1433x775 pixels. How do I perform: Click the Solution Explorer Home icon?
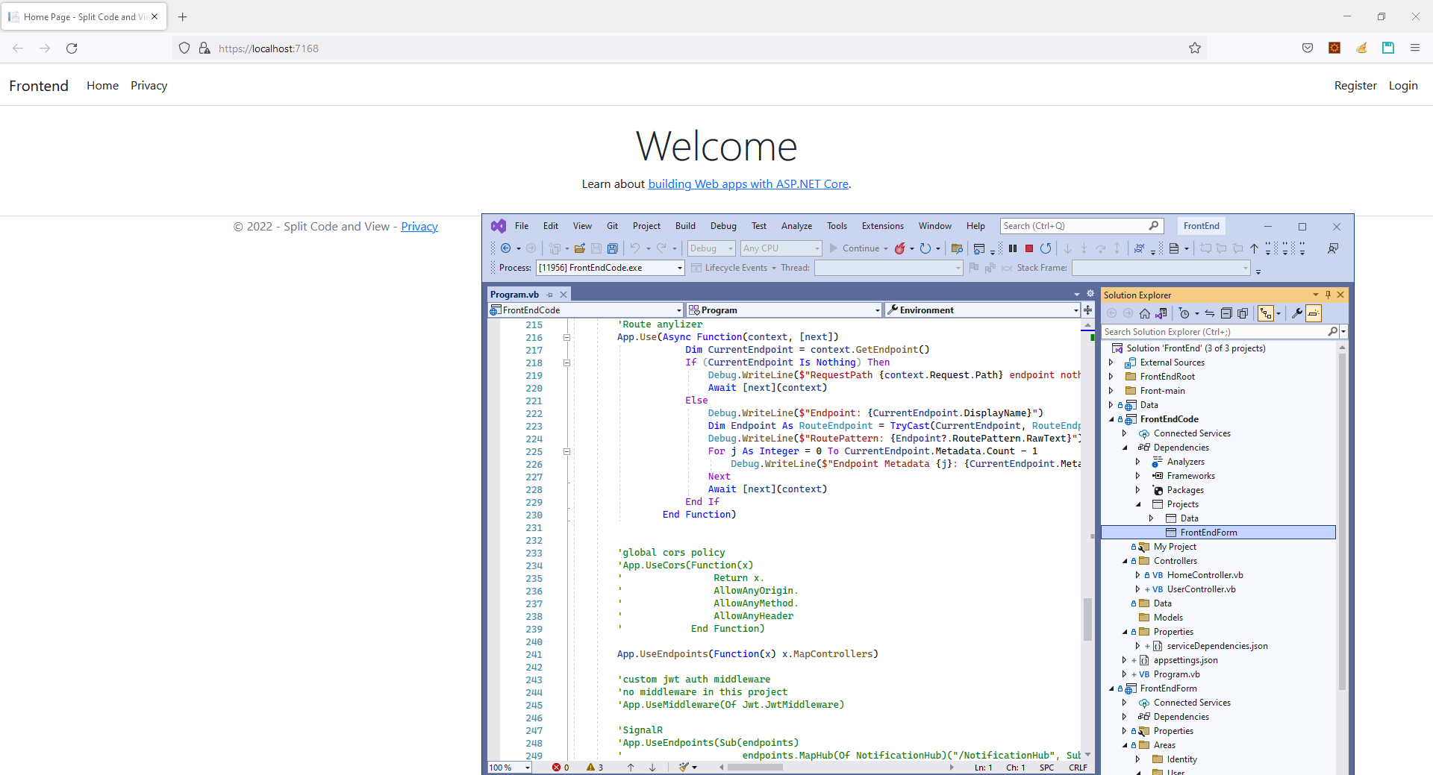(x=1144, y=313)
